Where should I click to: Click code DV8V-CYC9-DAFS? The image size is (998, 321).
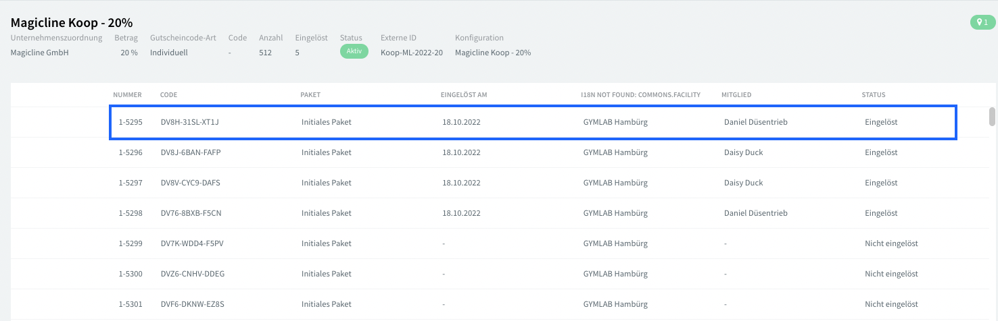point(191,183)
